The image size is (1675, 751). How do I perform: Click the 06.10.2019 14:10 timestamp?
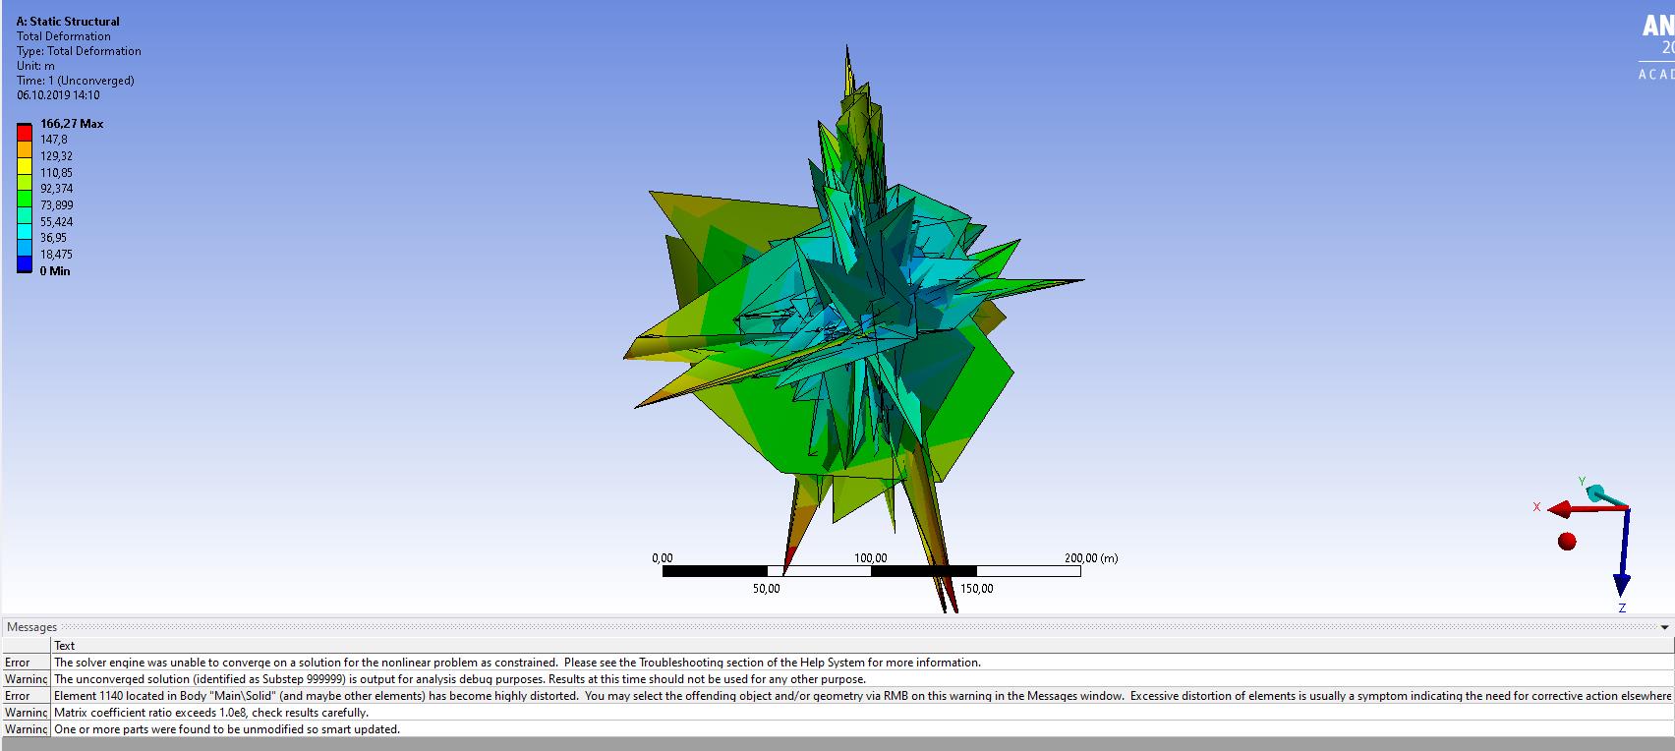58,95
